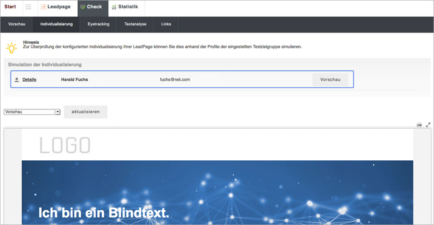Open the Details link of the test profile
The image size is (434, 225).
click(29, 80)
